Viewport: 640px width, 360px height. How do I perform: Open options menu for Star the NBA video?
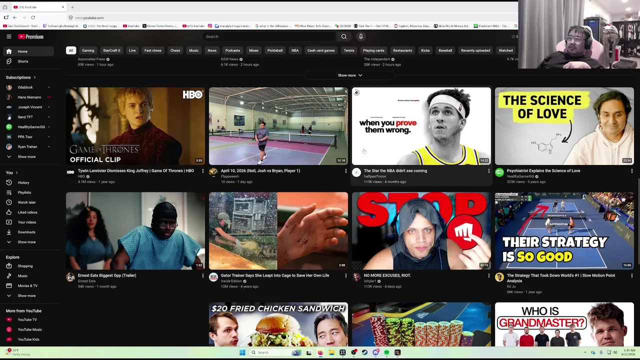click(x=488, y=171)
